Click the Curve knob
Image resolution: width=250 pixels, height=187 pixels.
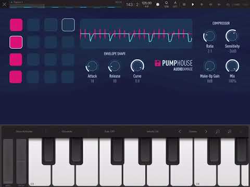pyautogui.click(x=137, y=66)
